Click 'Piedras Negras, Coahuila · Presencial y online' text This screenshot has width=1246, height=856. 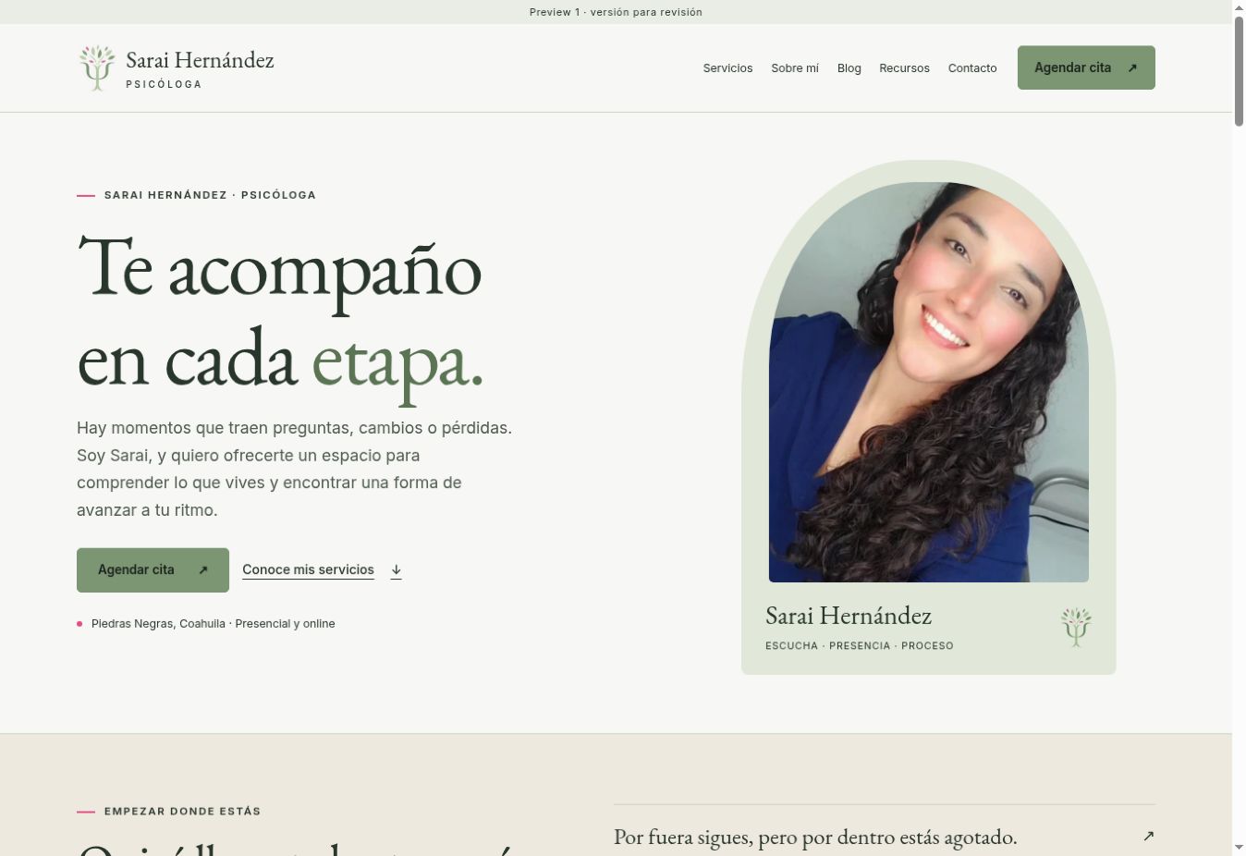coord(213,624)
